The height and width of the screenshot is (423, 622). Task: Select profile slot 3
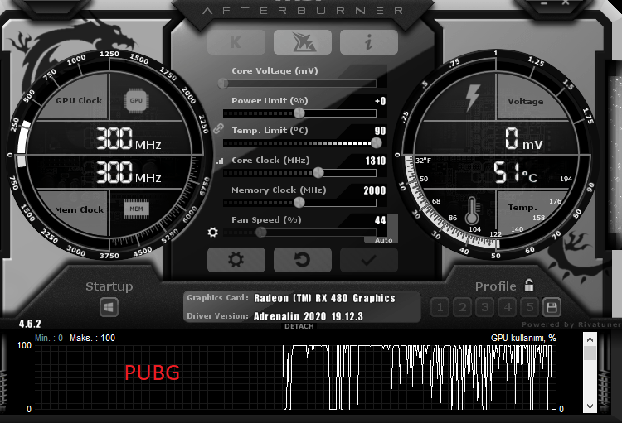(485, 307)
